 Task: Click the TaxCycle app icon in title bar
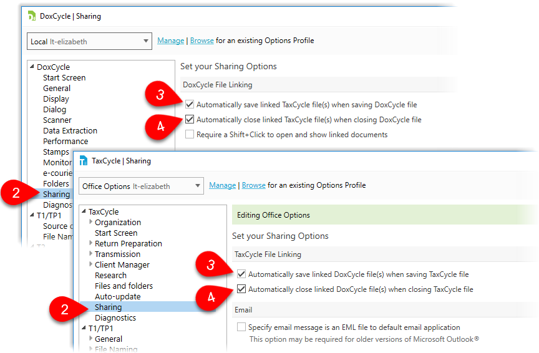[84, 160]
